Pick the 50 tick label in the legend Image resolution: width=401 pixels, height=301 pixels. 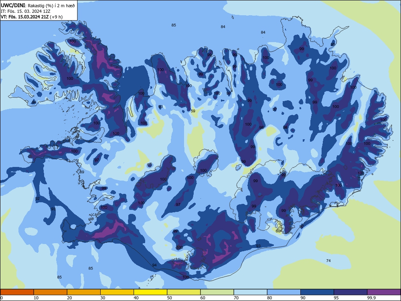click(x=170, y=298)
